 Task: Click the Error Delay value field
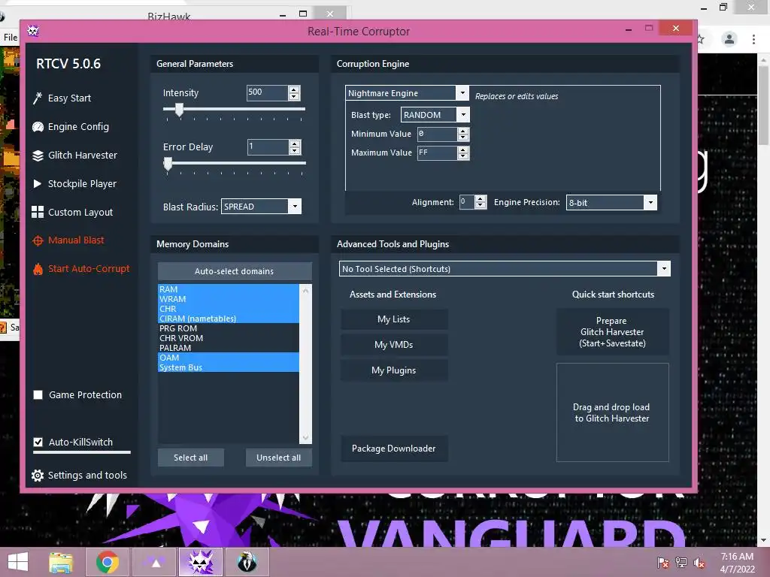(268, 147)
